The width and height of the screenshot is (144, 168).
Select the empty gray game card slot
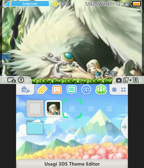pos(35,108)
